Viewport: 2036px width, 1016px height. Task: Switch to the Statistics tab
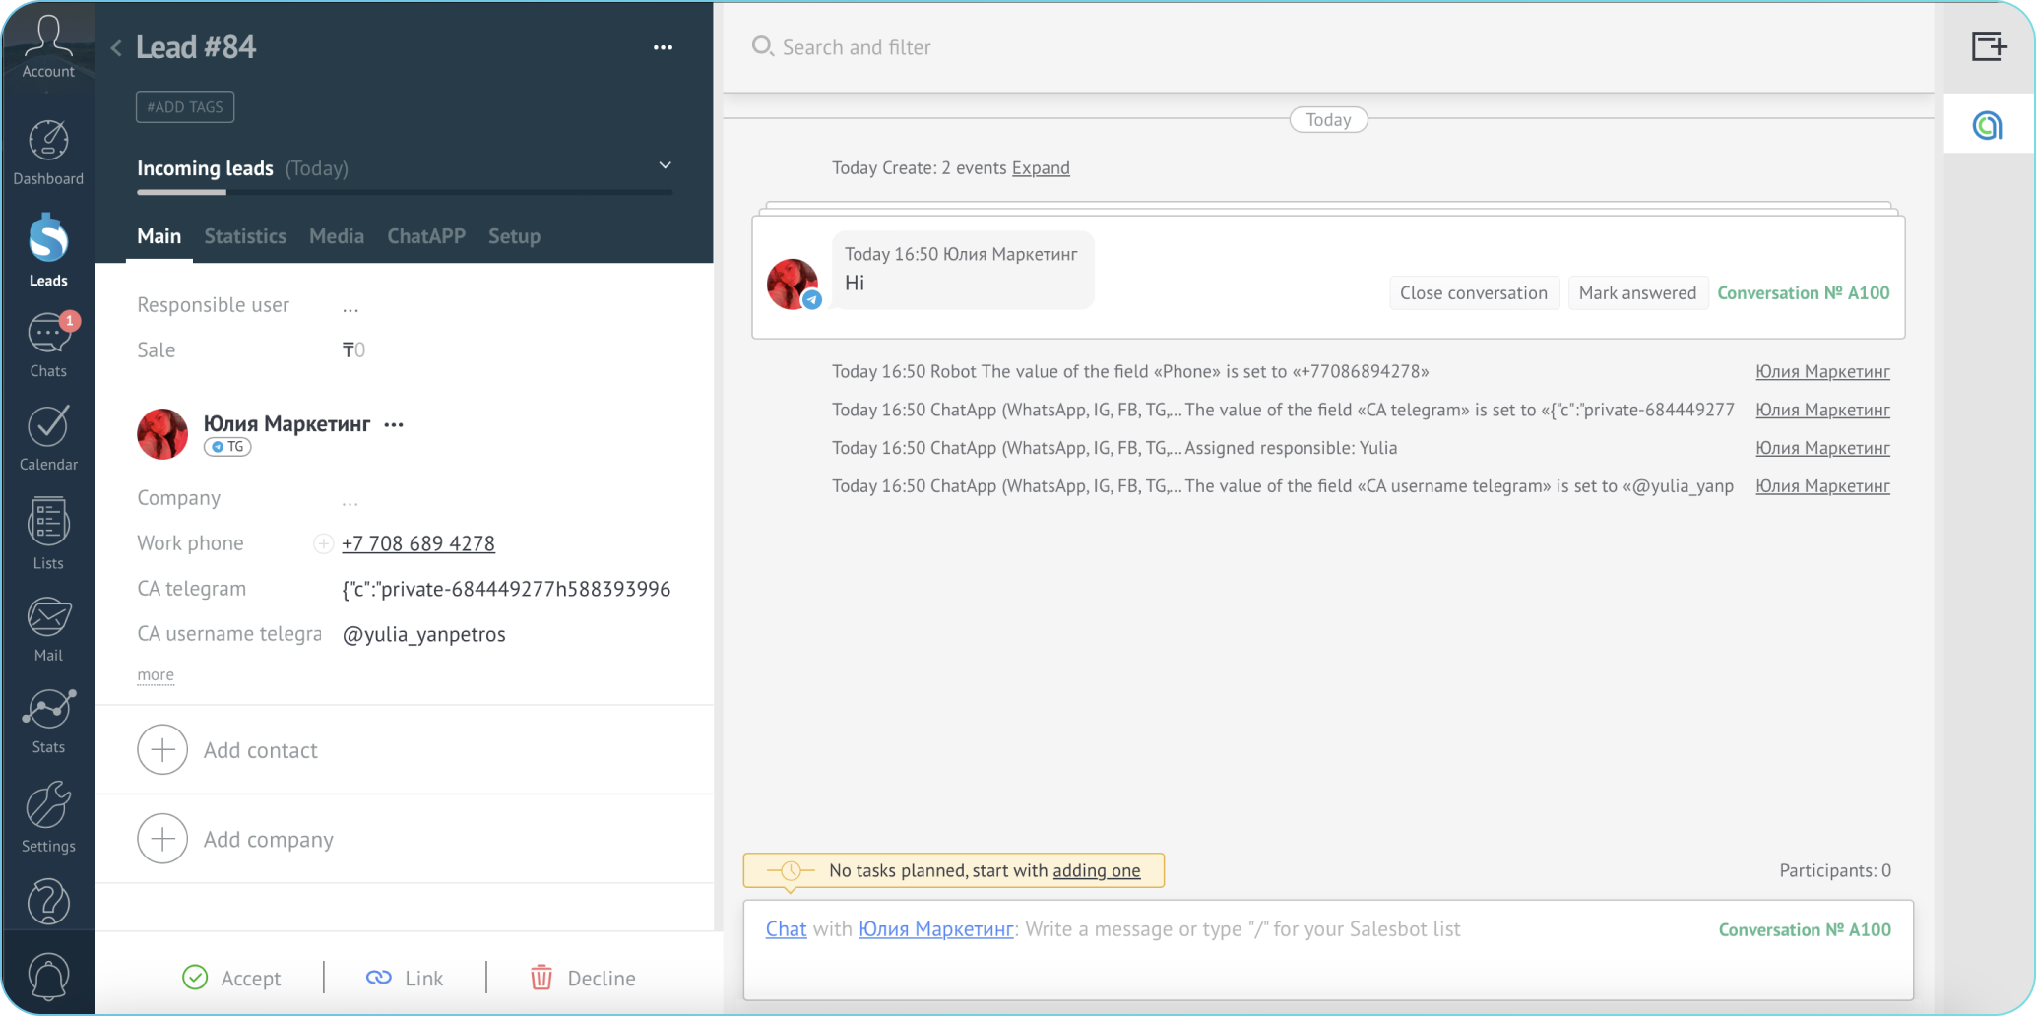[x=244, y=236]
